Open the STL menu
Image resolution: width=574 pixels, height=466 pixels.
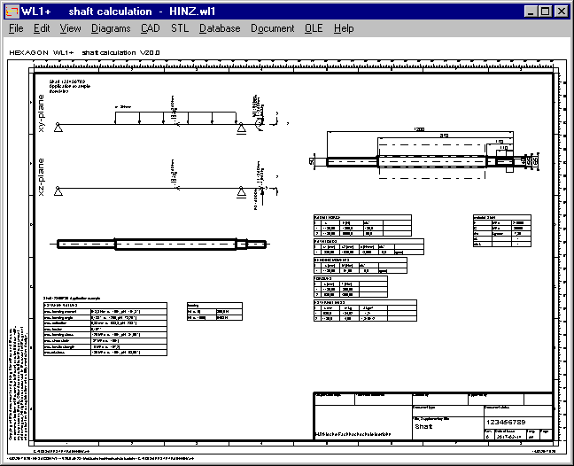[180, 28]
